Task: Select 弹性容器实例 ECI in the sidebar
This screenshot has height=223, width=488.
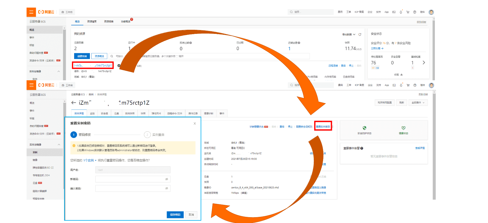Action: pos(43,168)
